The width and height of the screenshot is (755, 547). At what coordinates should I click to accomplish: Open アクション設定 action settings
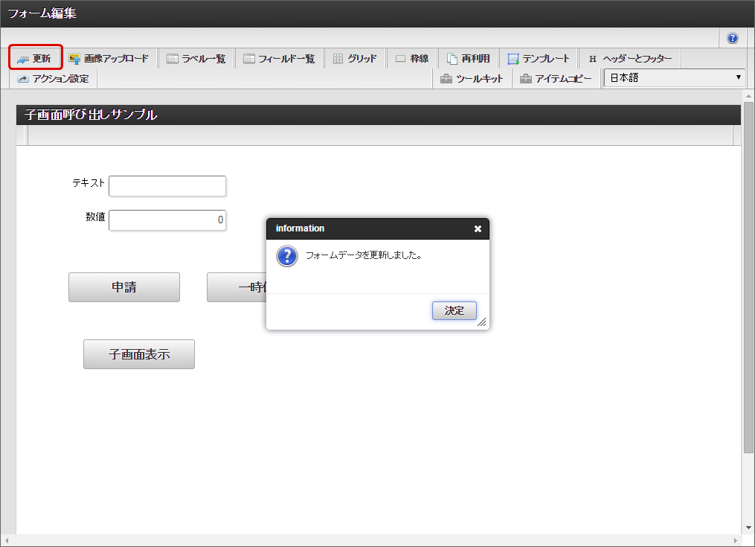(53, 79)
